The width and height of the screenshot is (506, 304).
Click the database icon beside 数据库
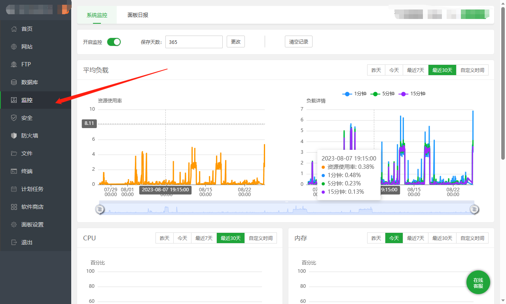(14, 82)
